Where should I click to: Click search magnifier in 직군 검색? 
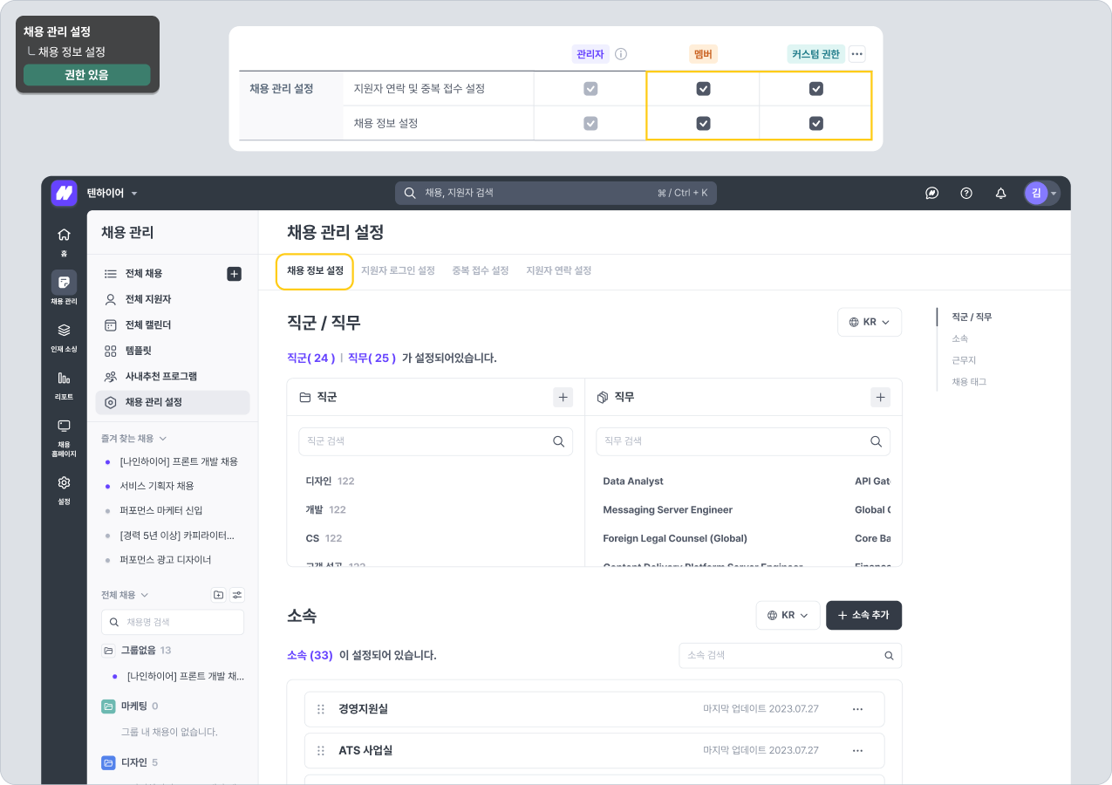point(559,441)
